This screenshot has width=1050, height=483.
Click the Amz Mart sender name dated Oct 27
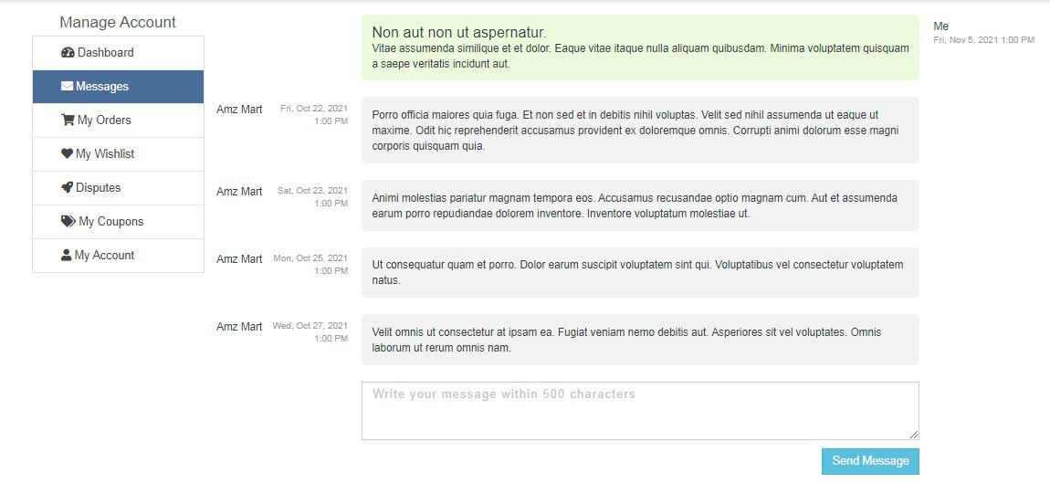pos(239,326)
